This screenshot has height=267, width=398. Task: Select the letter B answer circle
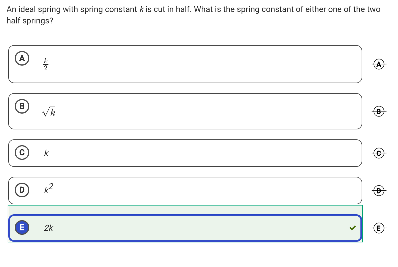click(x=22, y=106)
